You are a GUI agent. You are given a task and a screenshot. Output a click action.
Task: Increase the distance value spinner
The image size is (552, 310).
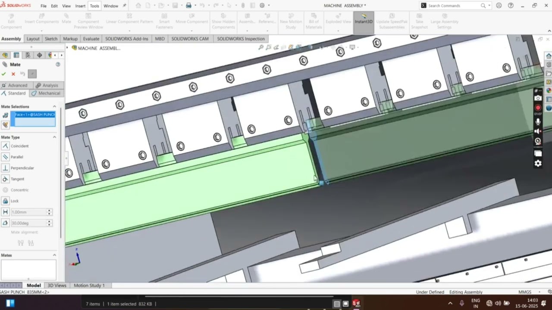pos(49,211)
